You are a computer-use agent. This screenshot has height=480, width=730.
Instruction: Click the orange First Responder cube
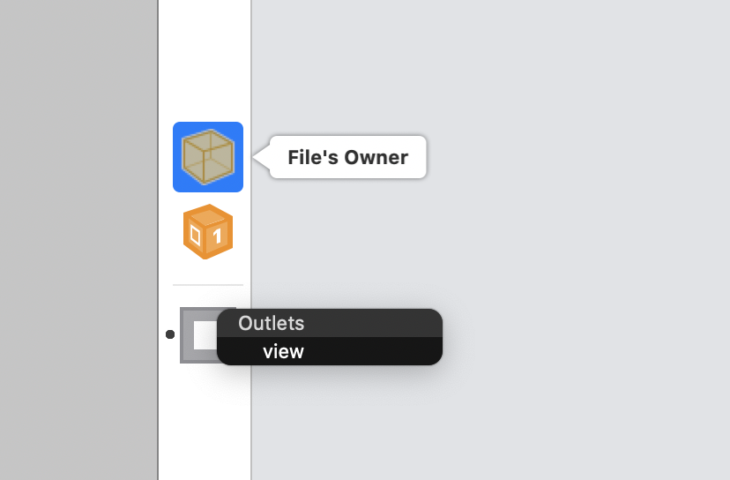pyautogui.click(x=208, y=231)
